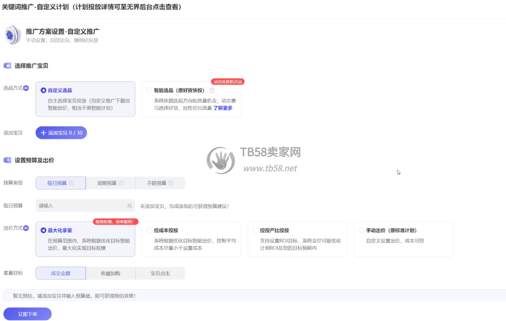Screen dimensions: 506x321
Task: Set target to 收藏加购
Action: coord(110,274)
